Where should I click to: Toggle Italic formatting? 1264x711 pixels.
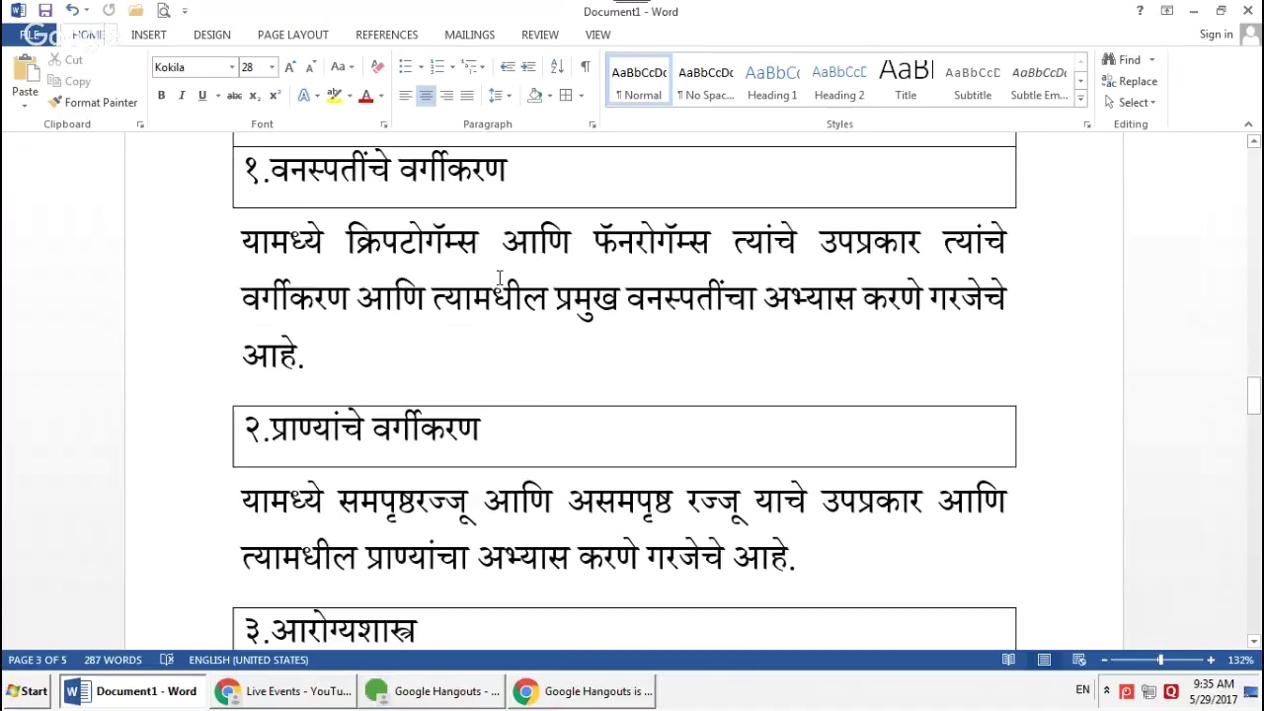[182, 96]
